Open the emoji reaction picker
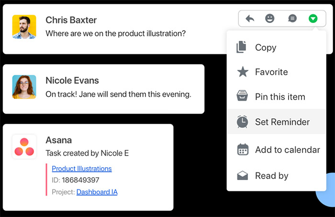The image size is (335, 217). [270, 19]
